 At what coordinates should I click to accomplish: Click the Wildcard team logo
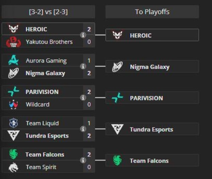[13, 104]
